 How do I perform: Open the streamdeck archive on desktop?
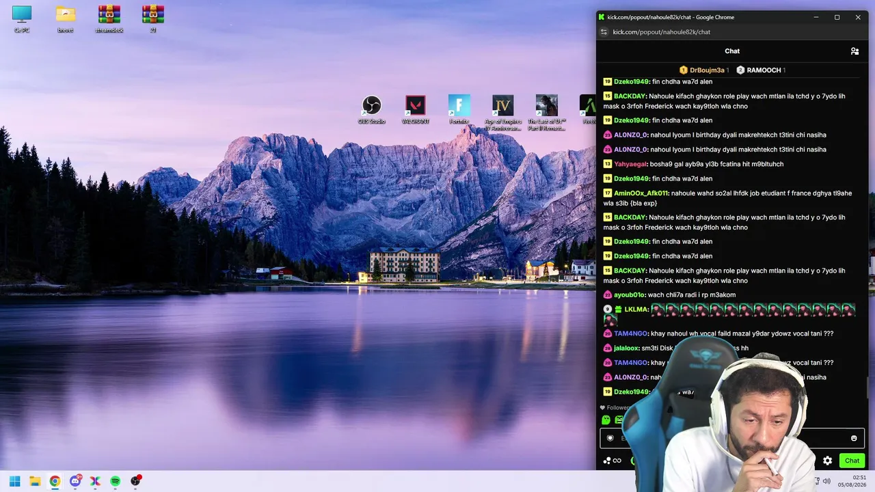[109, 18]
